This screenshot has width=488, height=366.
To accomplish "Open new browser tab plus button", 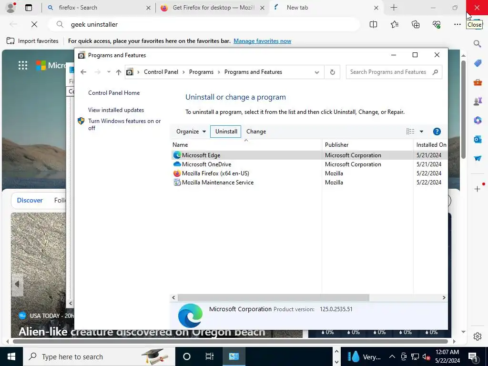I will pos(394,8).
